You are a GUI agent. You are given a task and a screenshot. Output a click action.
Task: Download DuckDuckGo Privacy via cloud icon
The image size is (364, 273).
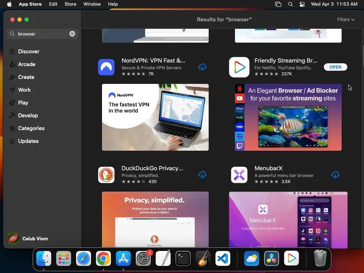[202, 175]
